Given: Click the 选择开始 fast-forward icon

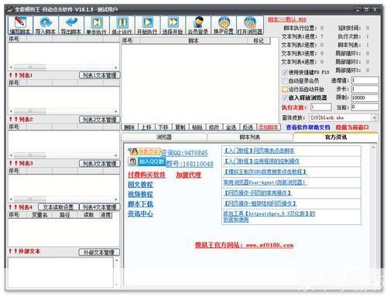Looking at the screenshot, I should (x=173, y=25).
